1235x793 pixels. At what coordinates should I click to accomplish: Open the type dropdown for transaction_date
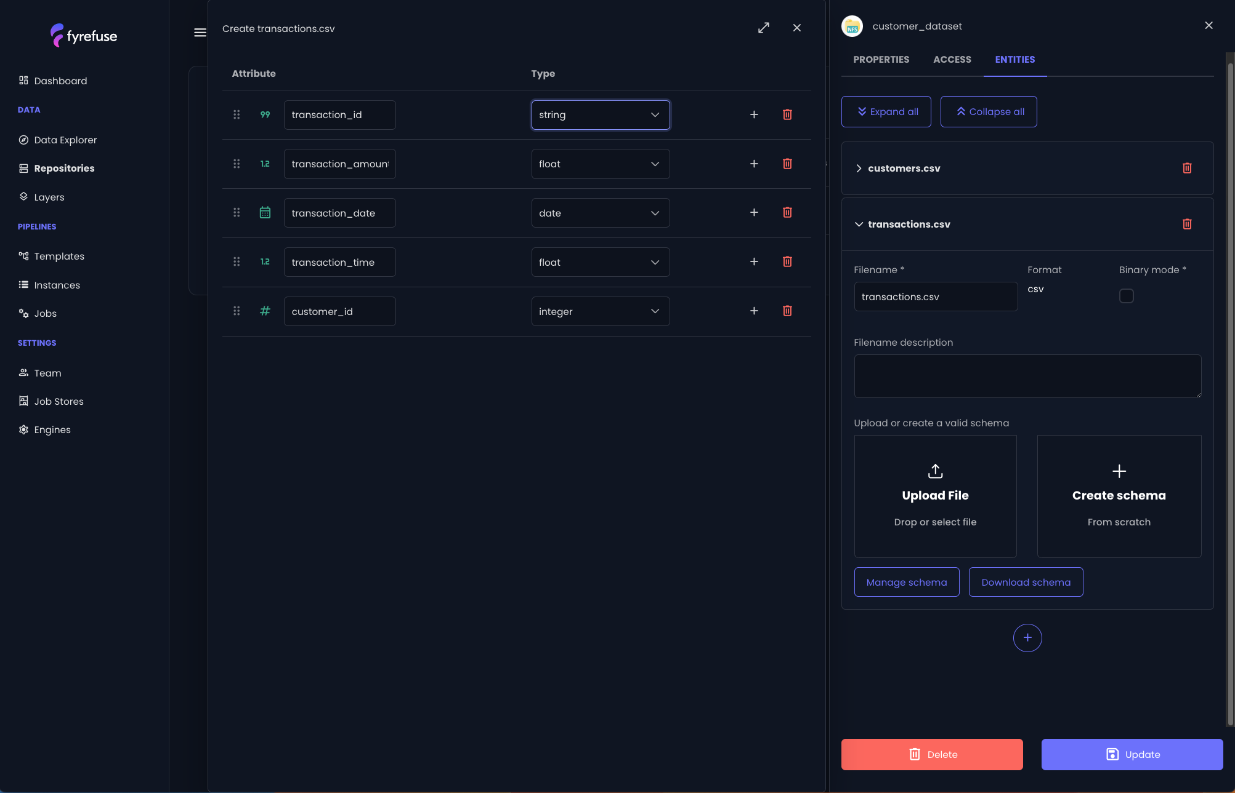tap(601, 213)
